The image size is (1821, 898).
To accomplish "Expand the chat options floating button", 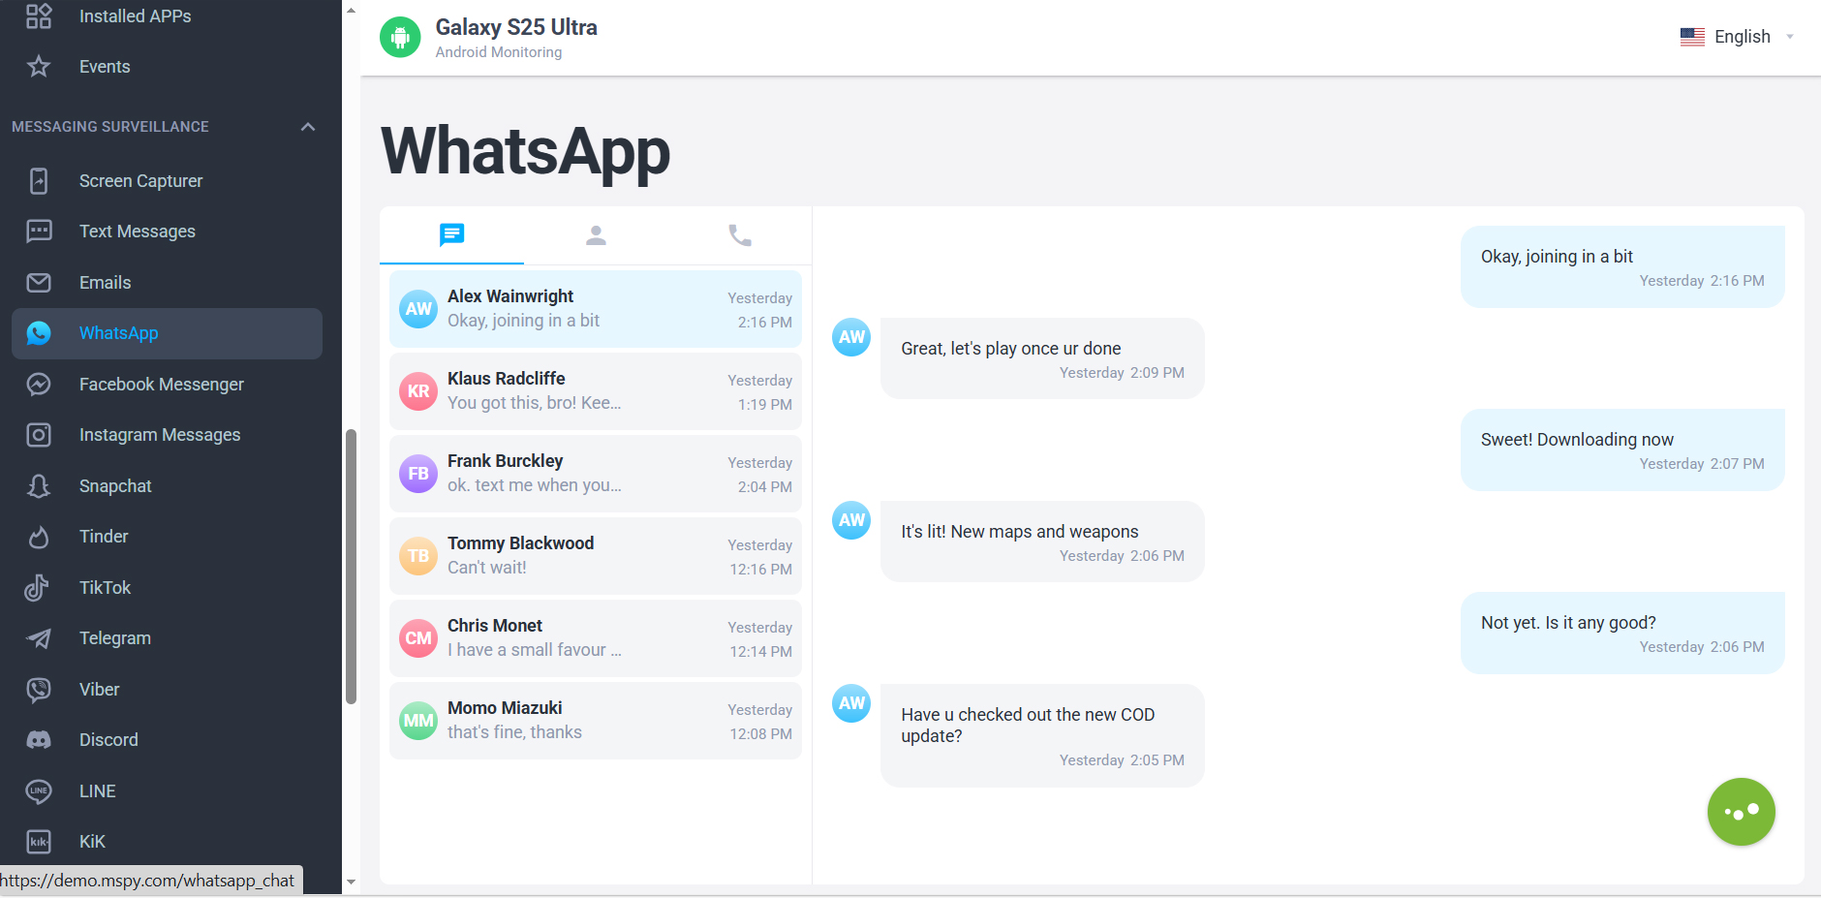I will [x=1741, y=811].
